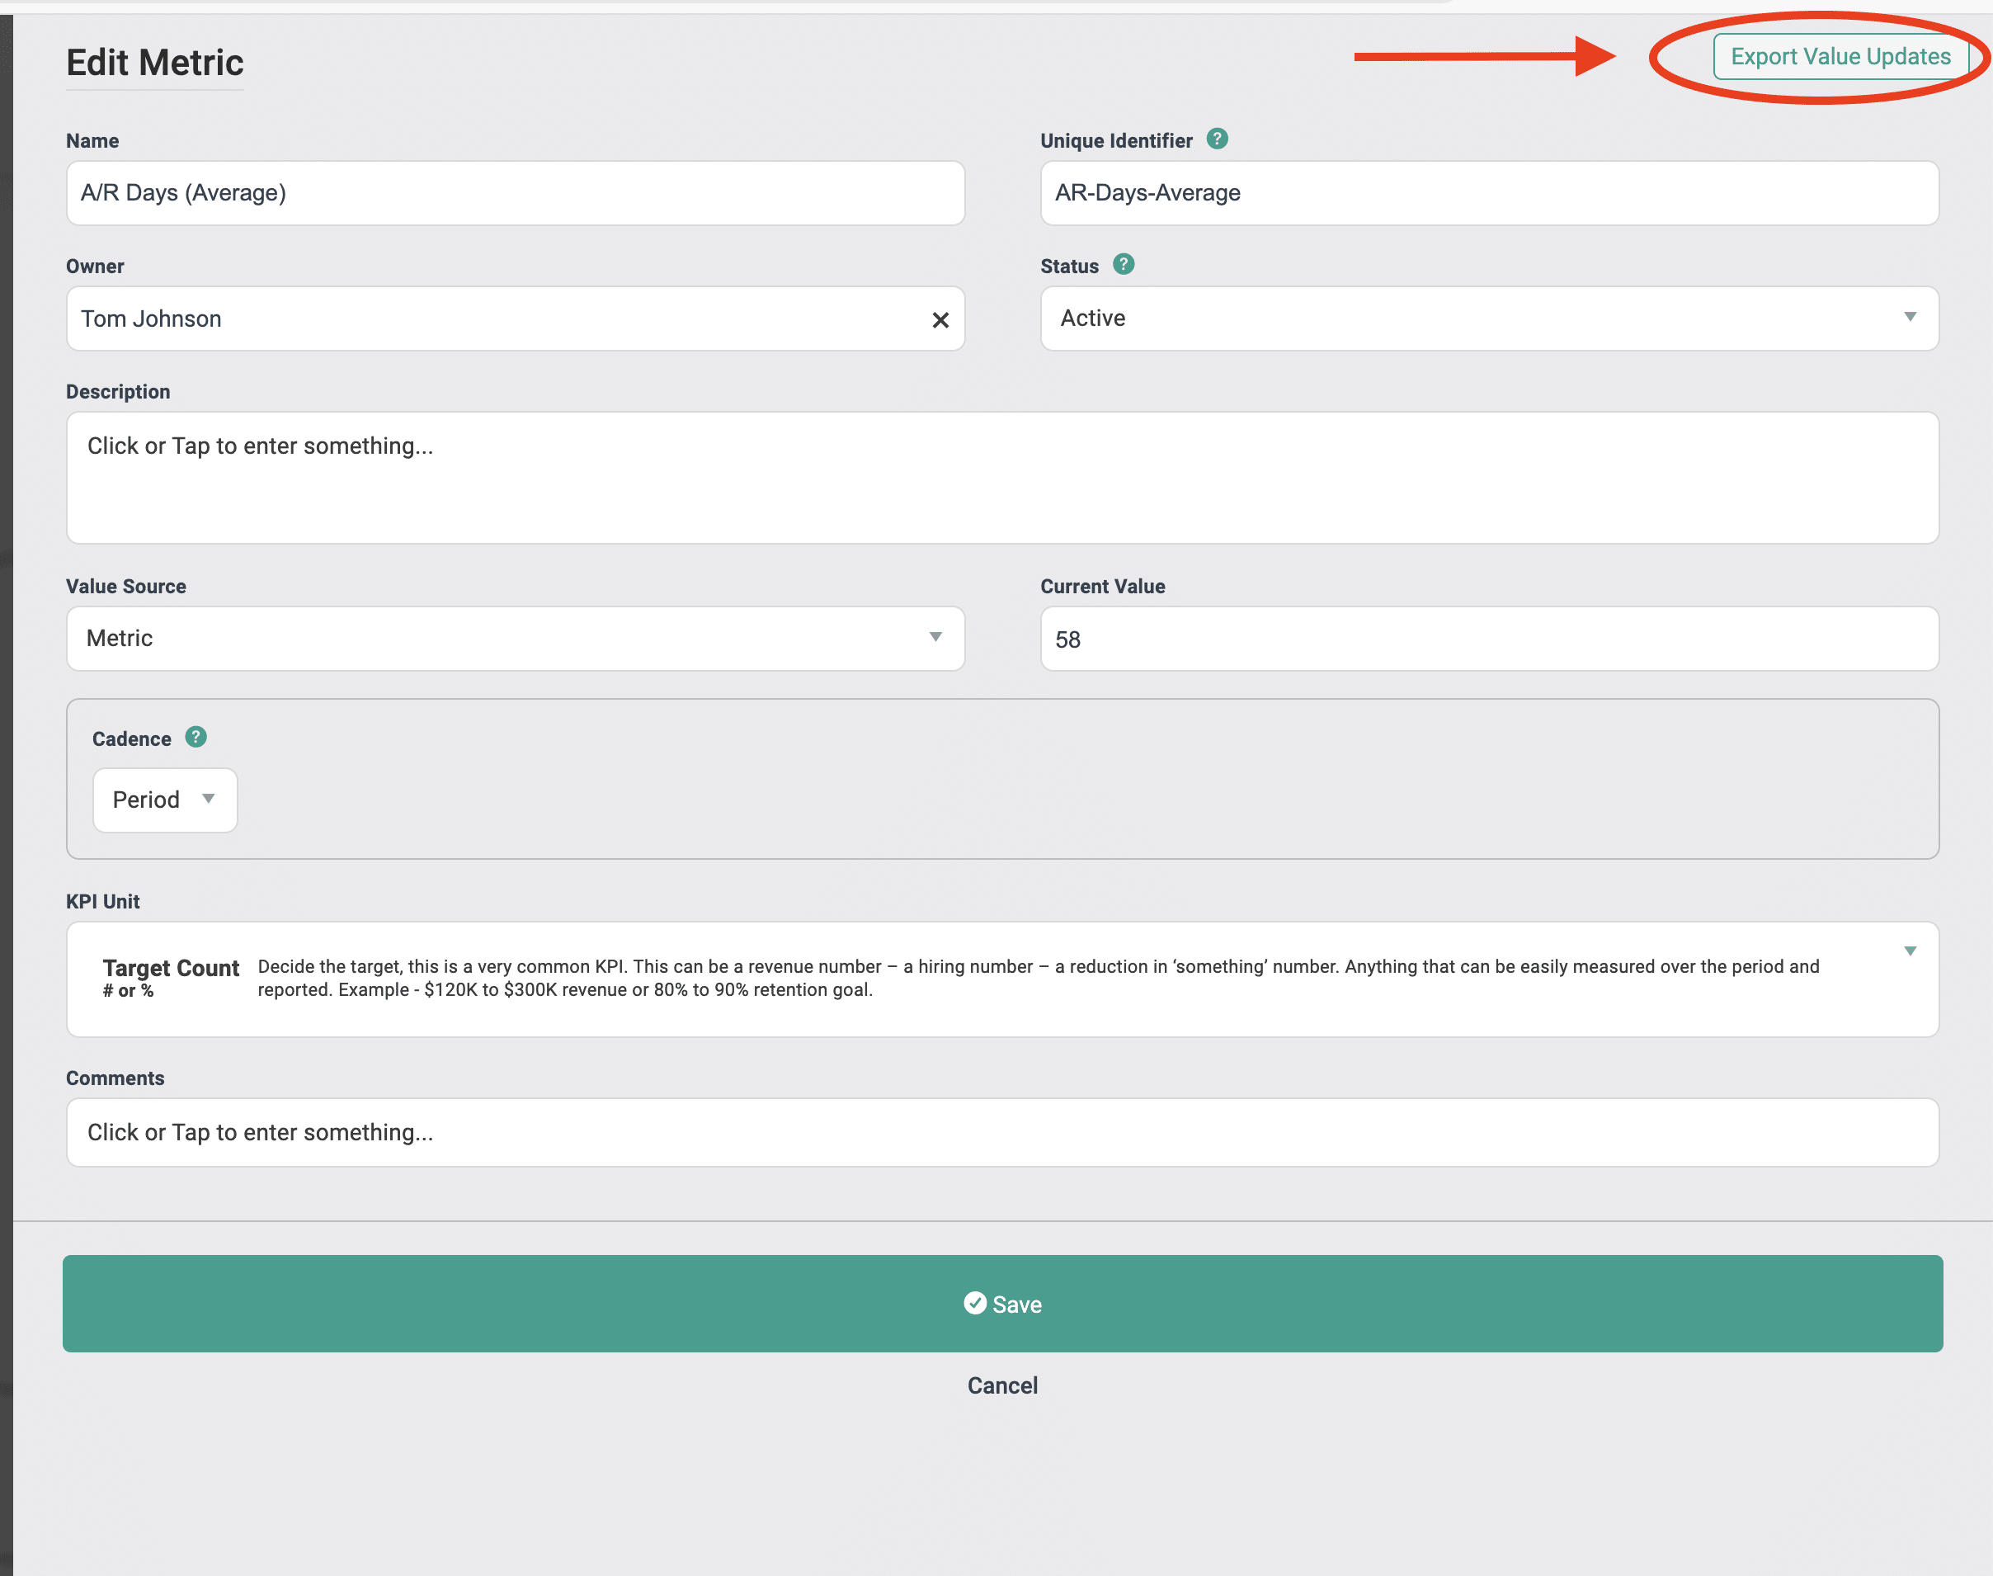This screenshot has width=1993, height=1576.
Task: Click the Cadence help icon
Action: coord(196,737)
